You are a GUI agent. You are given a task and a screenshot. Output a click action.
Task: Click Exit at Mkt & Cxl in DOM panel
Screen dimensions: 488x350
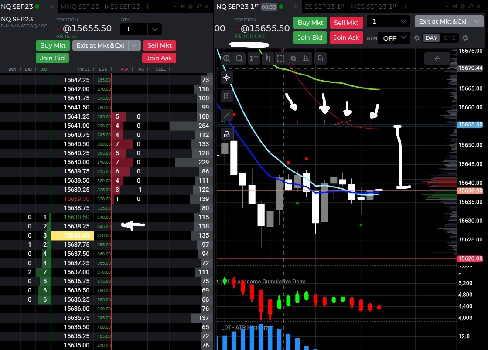click(x=100, y=45)
